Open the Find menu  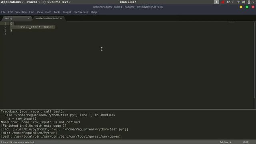32,12
